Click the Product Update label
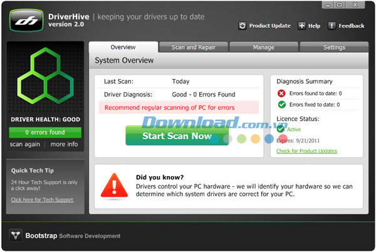 pyautogui.click(x=270, y=26)
